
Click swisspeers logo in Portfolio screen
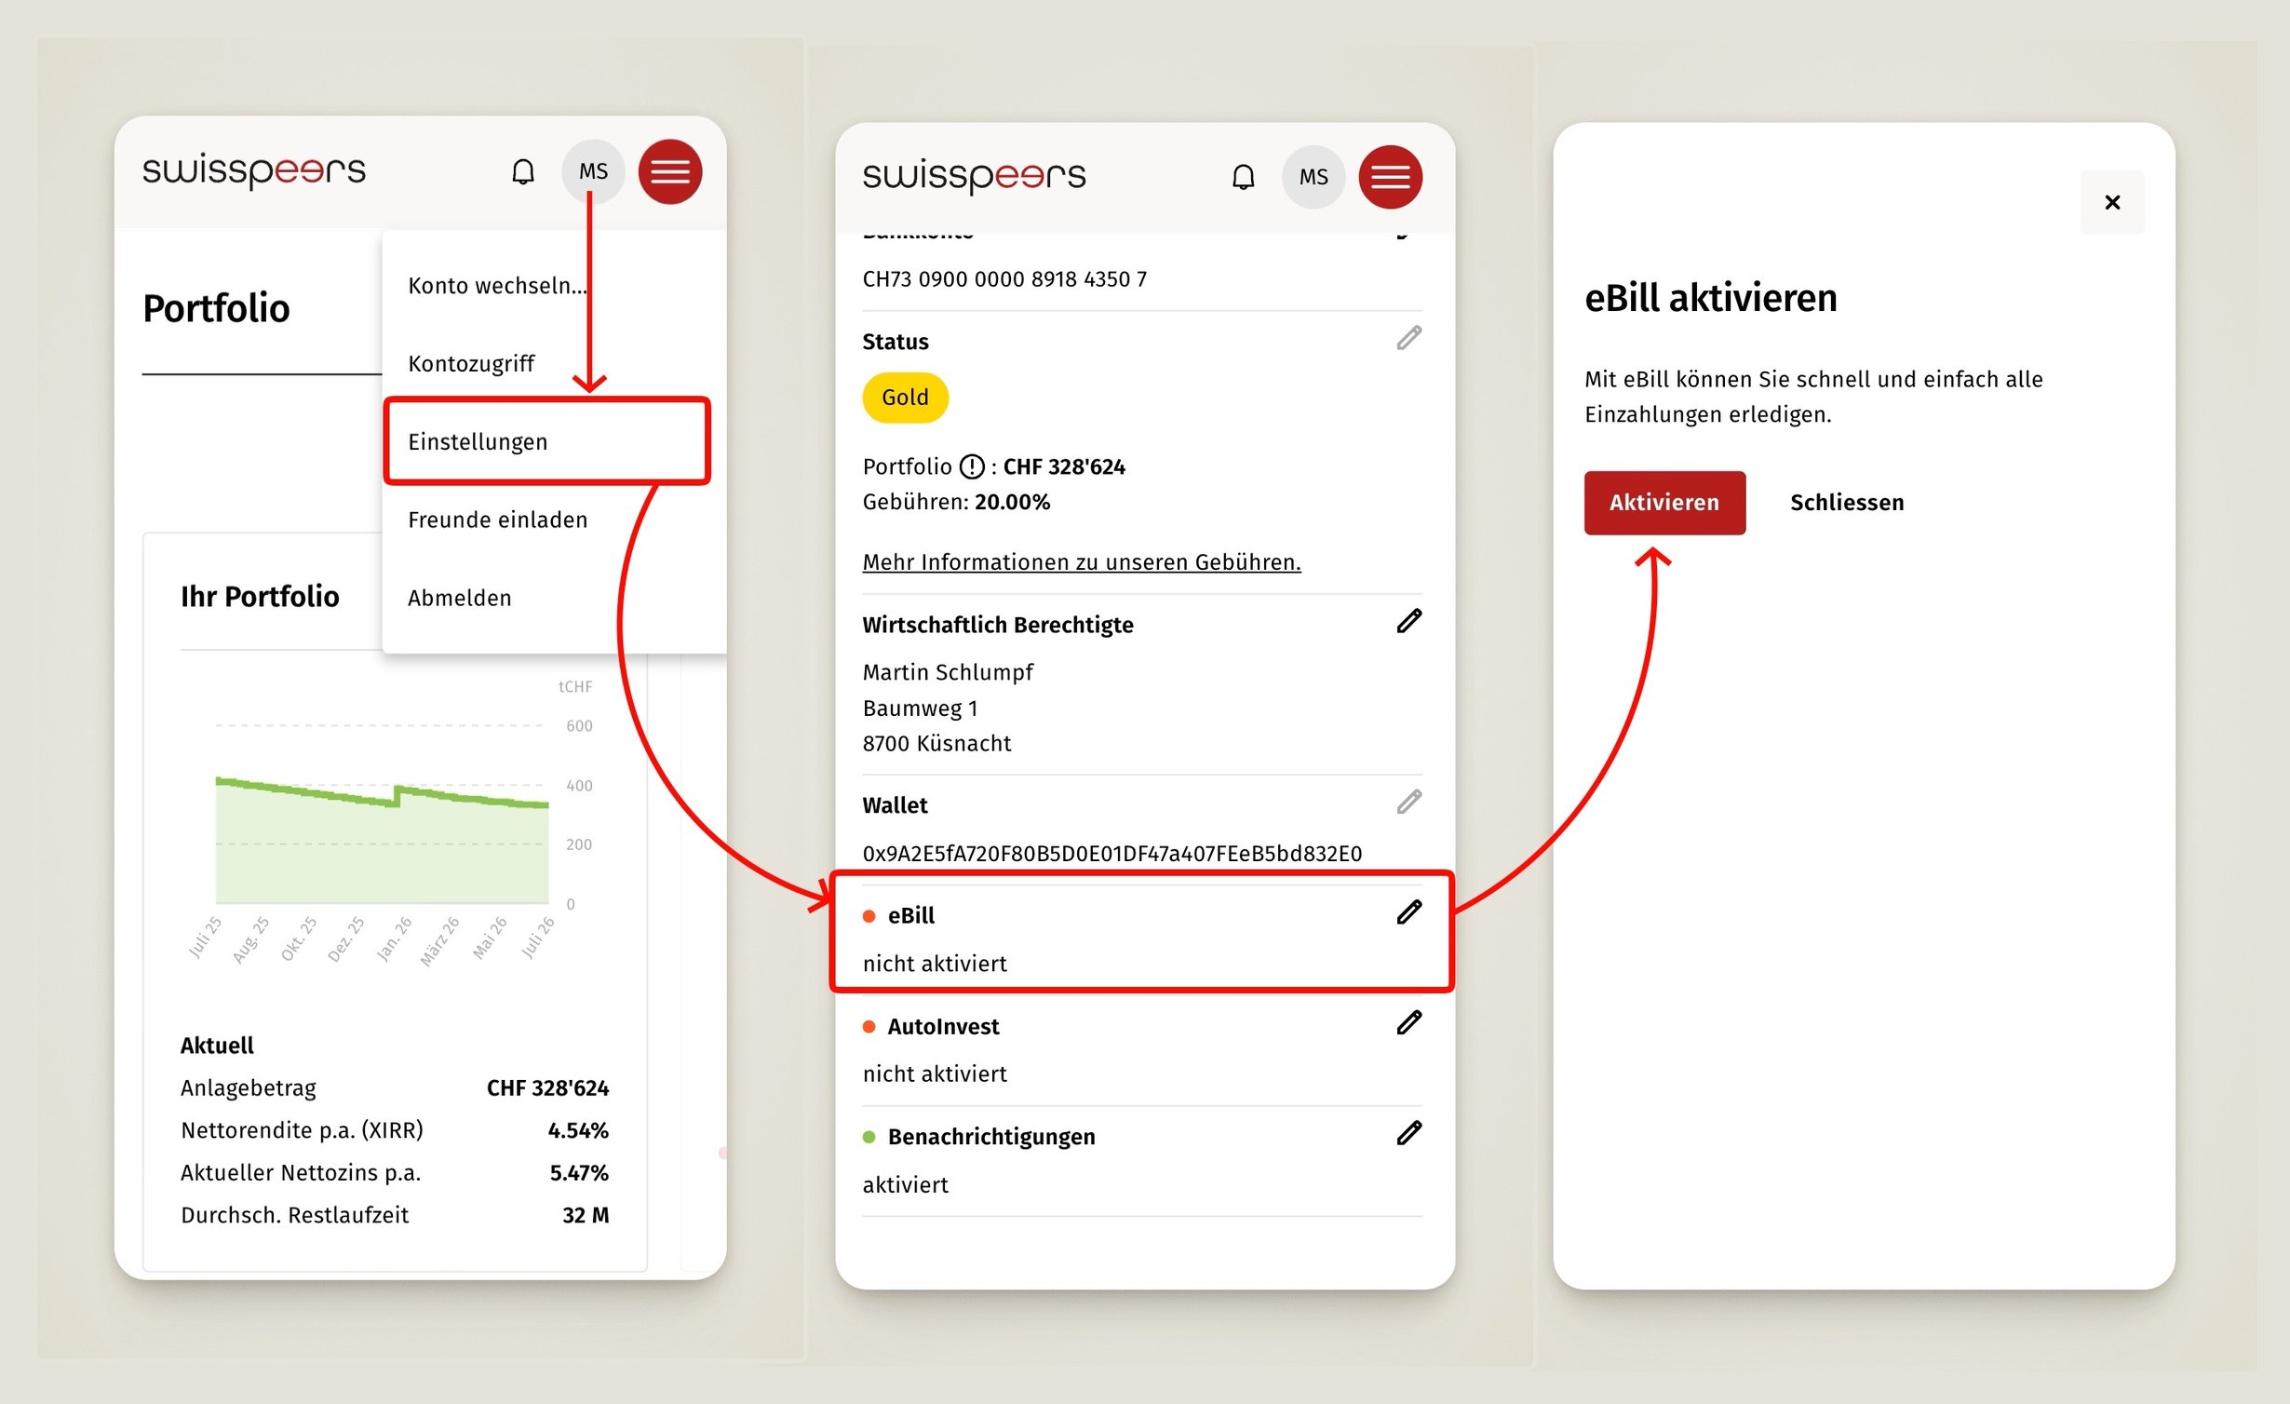[x=253, y=171]
